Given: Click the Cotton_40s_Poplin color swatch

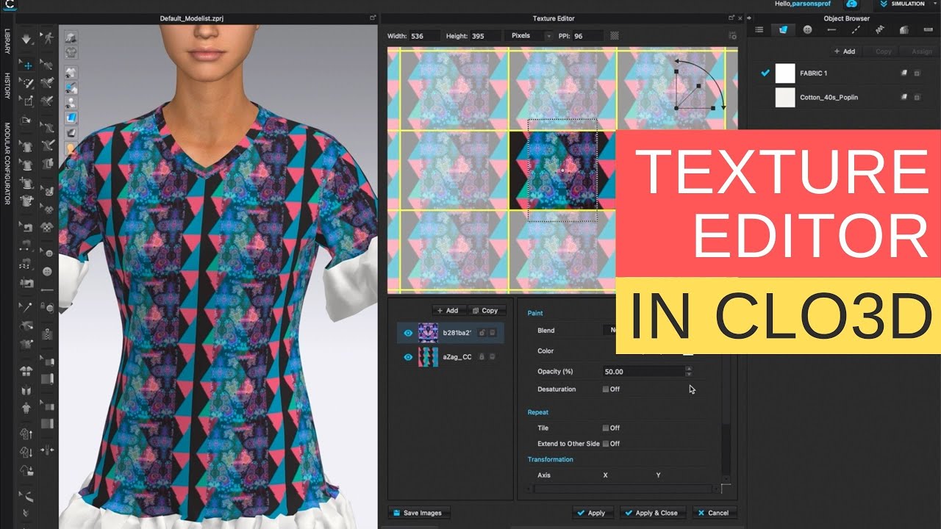Looking at the screenshot, I should [x=785, y=97].
